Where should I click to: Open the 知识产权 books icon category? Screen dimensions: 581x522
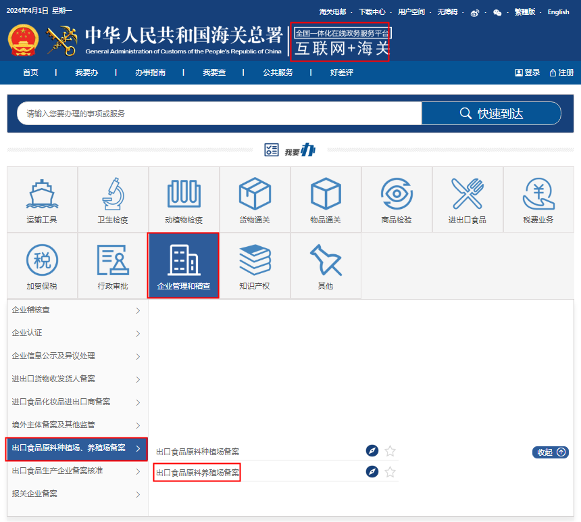(255, 266)
